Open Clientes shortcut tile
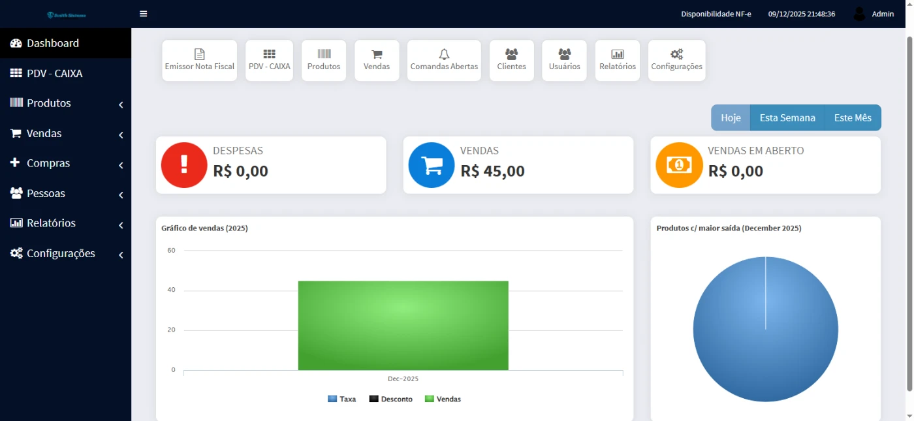The image size is (914, 421). tap(511, 60)
